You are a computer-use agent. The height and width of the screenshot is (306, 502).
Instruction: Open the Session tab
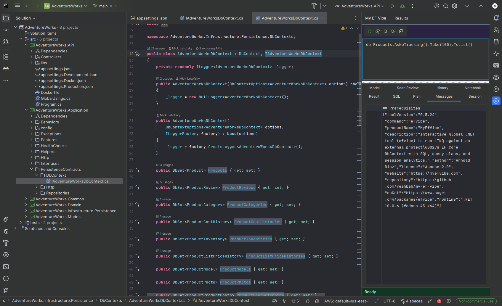pyautogui.click(x=475, y=96)
